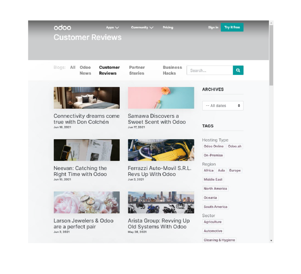Screen dimensions: 301x274
Task: Read Connectivity dreams come true with Don Colchón
Action: (x=86, y=119)
